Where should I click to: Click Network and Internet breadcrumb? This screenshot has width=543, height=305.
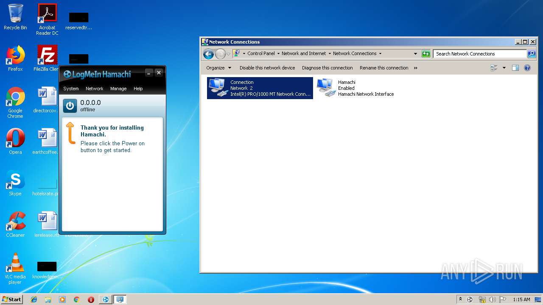pyautogui.click(x=304, y=53)
